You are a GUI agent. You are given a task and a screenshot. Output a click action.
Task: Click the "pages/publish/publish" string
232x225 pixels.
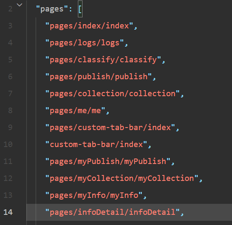(99, 77)
